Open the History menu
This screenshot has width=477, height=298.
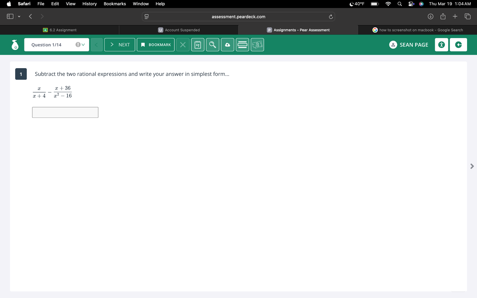click(89, 4)
